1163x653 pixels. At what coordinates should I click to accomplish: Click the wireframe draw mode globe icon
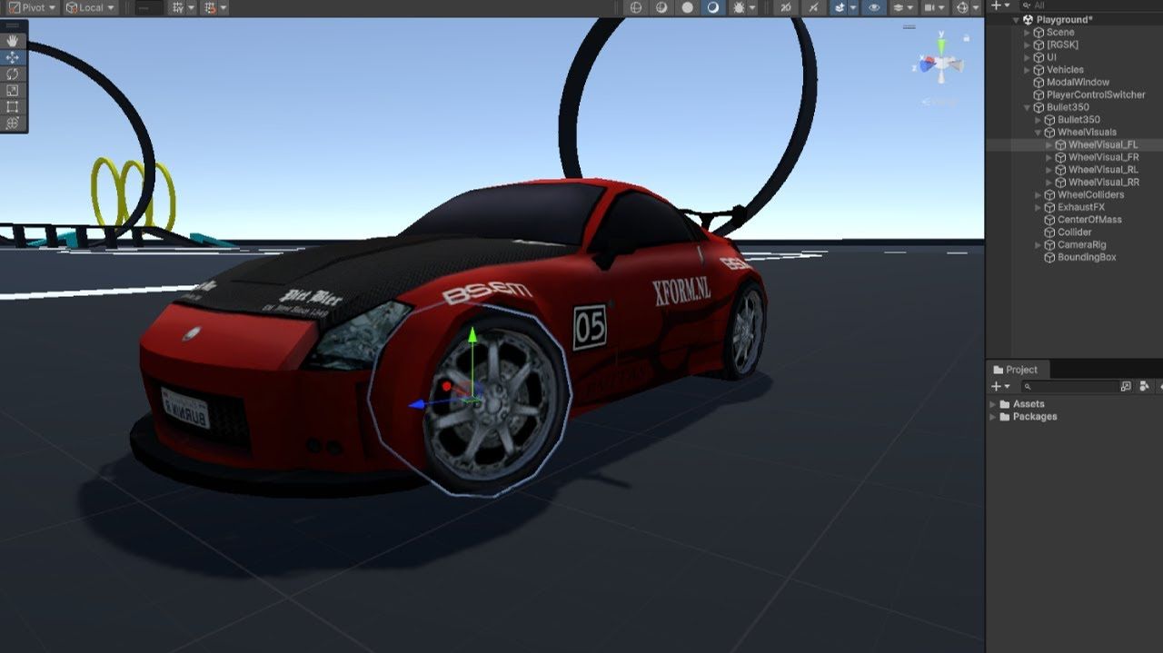tap(636, 7)
